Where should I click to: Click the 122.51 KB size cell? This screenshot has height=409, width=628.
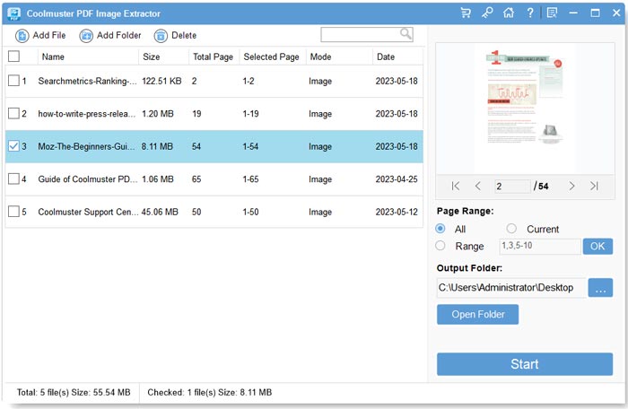click(x=161, y=81)
